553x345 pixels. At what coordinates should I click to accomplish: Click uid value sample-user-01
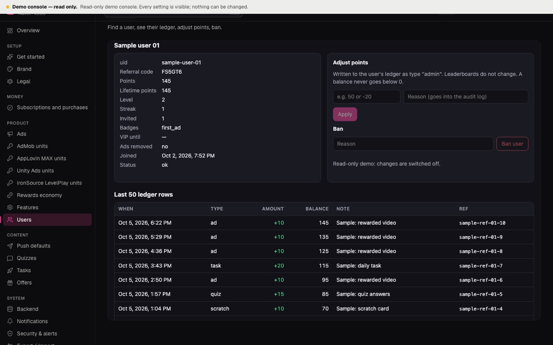tap(181, 63)
